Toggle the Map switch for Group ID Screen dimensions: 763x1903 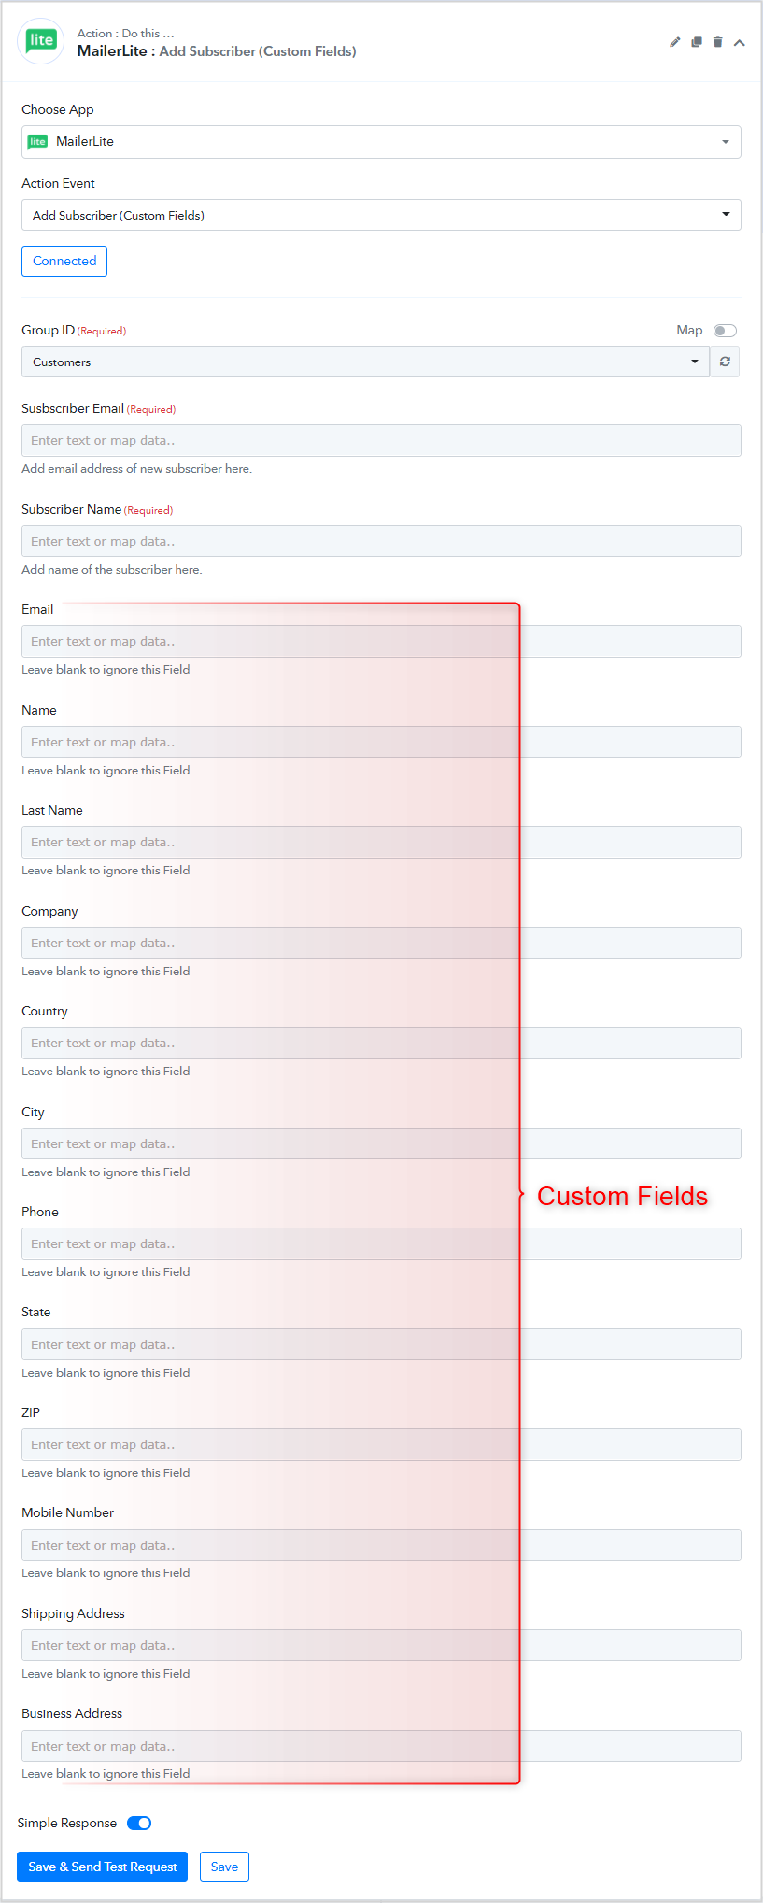click(x=725, y=331)
